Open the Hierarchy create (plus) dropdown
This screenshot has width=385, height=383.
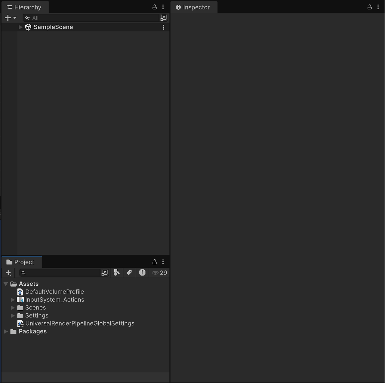click(x=11, y=18)
